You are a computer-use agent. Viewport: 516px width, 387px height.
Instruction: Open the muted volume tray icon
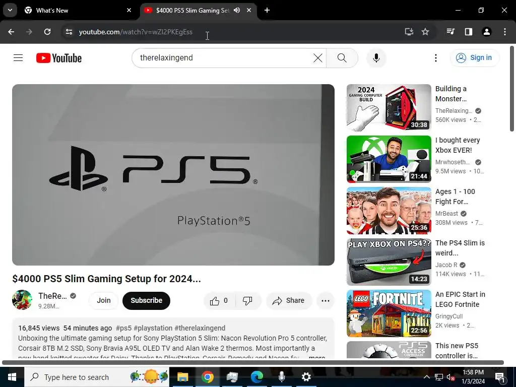(450, 377)
